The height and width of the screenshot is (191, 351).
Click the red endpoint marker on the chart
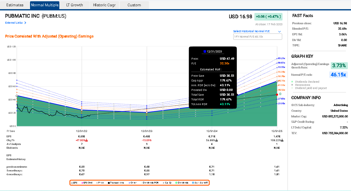(277, 94)
